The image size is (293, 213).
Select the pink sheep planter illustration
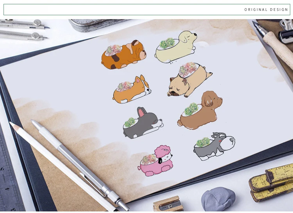click(155, 161)
